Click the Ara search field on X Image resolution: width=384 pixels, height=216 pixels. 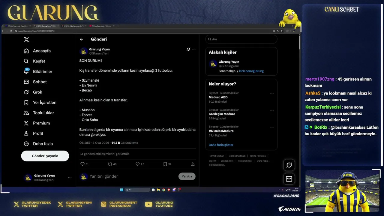[x=241, y=39]
